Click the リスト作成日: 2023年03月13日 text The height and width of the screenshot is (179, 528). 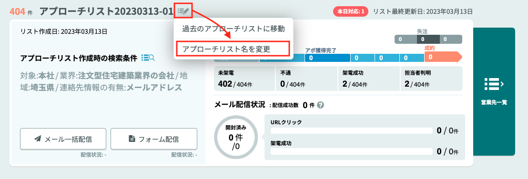[64, 32]
